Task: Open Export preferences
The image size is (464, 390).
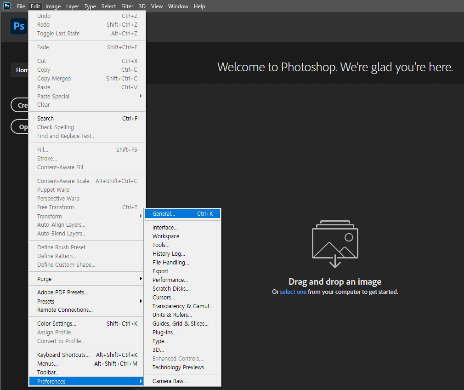Action: tap(182, 271)
